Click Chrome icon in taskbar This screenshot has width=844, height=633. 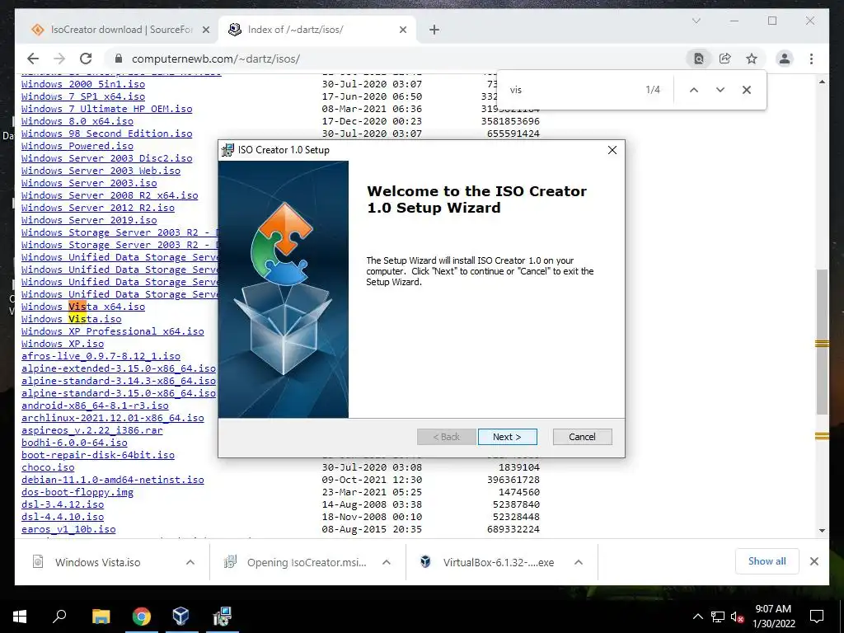142,617
